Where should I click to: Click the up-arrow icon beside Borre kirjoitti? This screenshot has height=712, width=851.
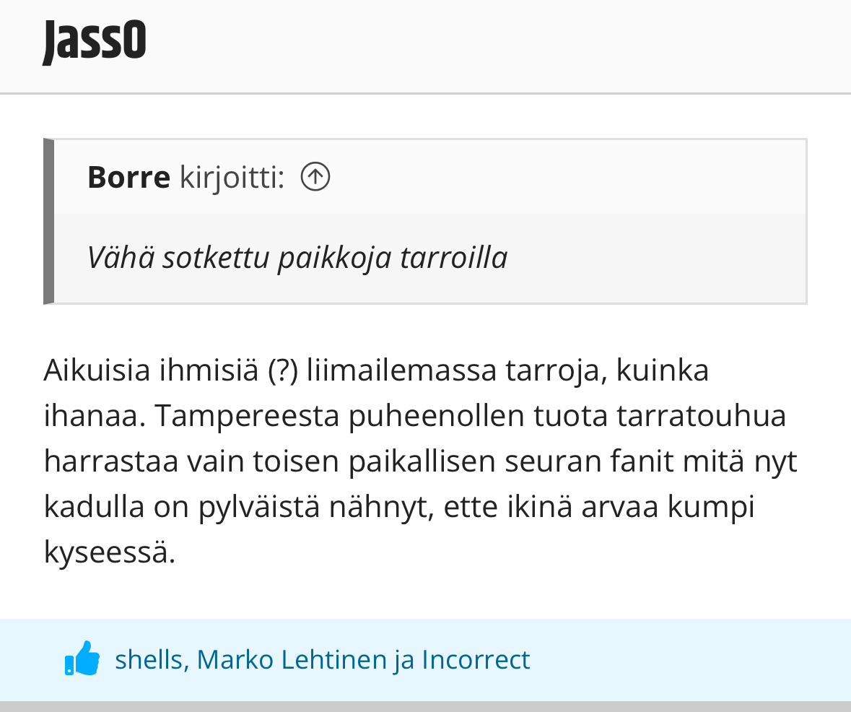click(315, 176)
